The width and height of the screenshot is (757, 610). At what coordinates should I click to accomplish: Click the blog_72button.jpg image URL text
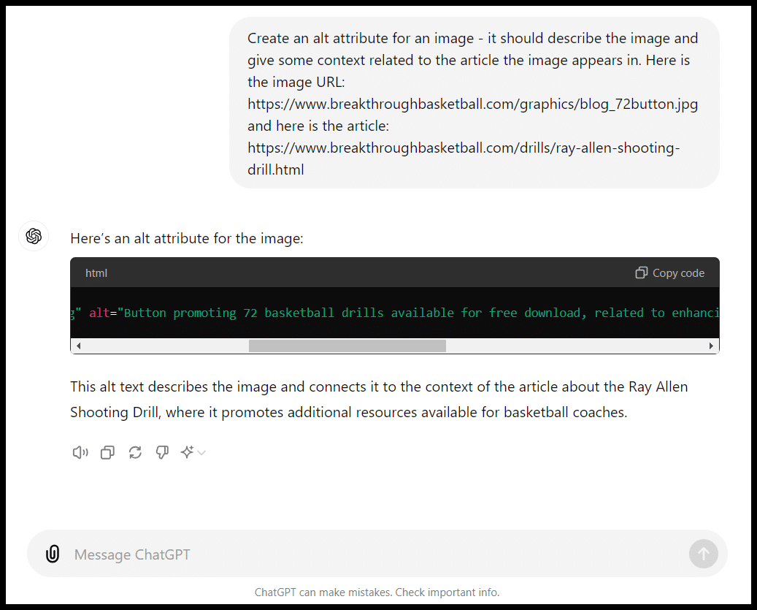pyautogui.click(x=472, y=104)
